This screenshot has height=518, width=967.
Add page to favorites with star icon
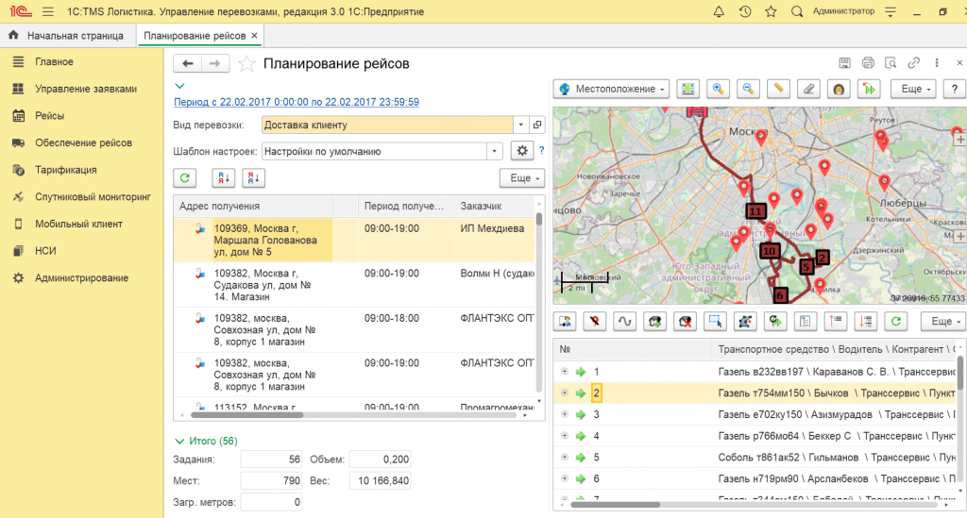(x=246, y=64)
